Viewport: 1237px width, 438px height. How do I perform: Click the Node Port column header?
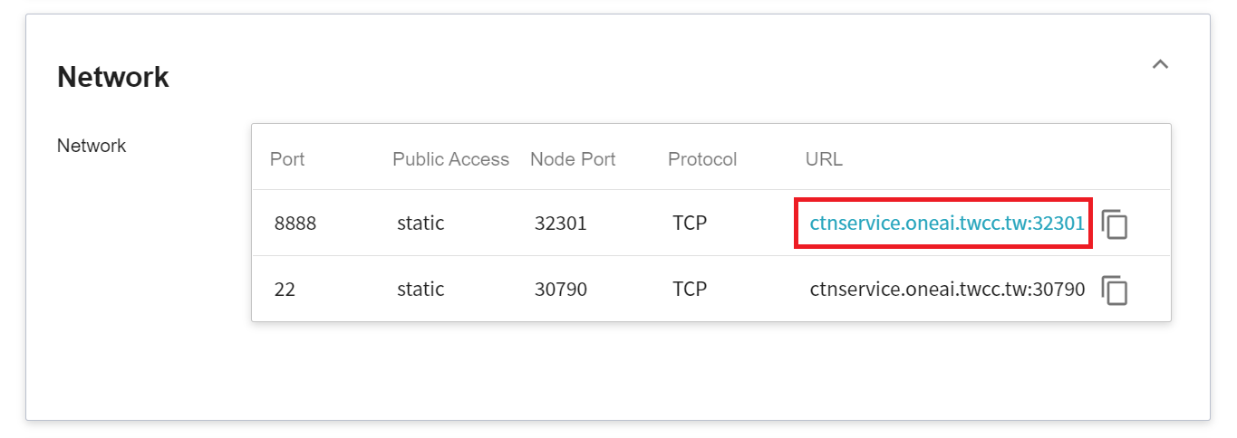click(573, 159)
